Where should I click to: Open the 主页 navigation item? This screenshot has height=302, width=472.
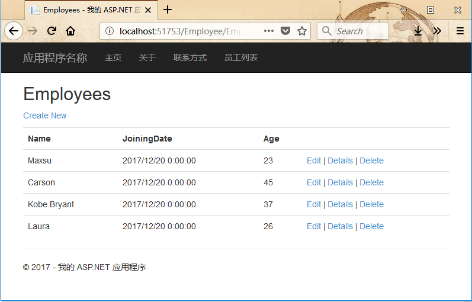point(113,57)
